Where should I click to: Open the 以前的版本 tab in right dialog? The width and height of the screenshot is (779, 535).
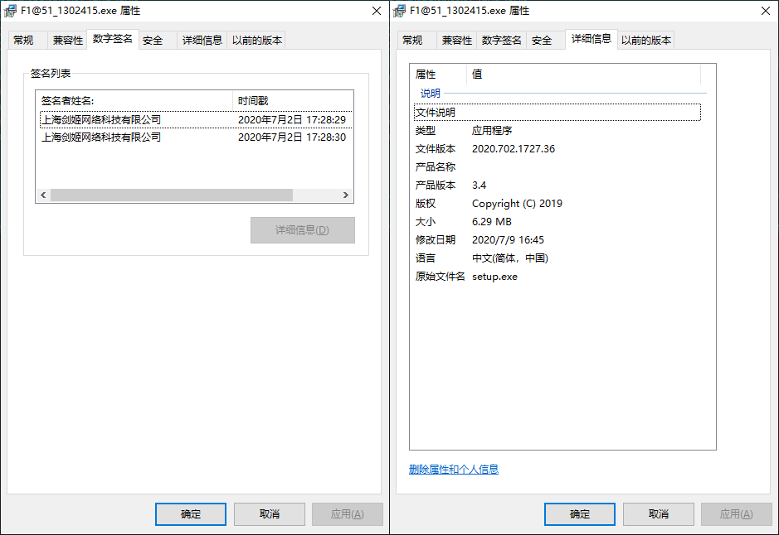pos(645,39)
